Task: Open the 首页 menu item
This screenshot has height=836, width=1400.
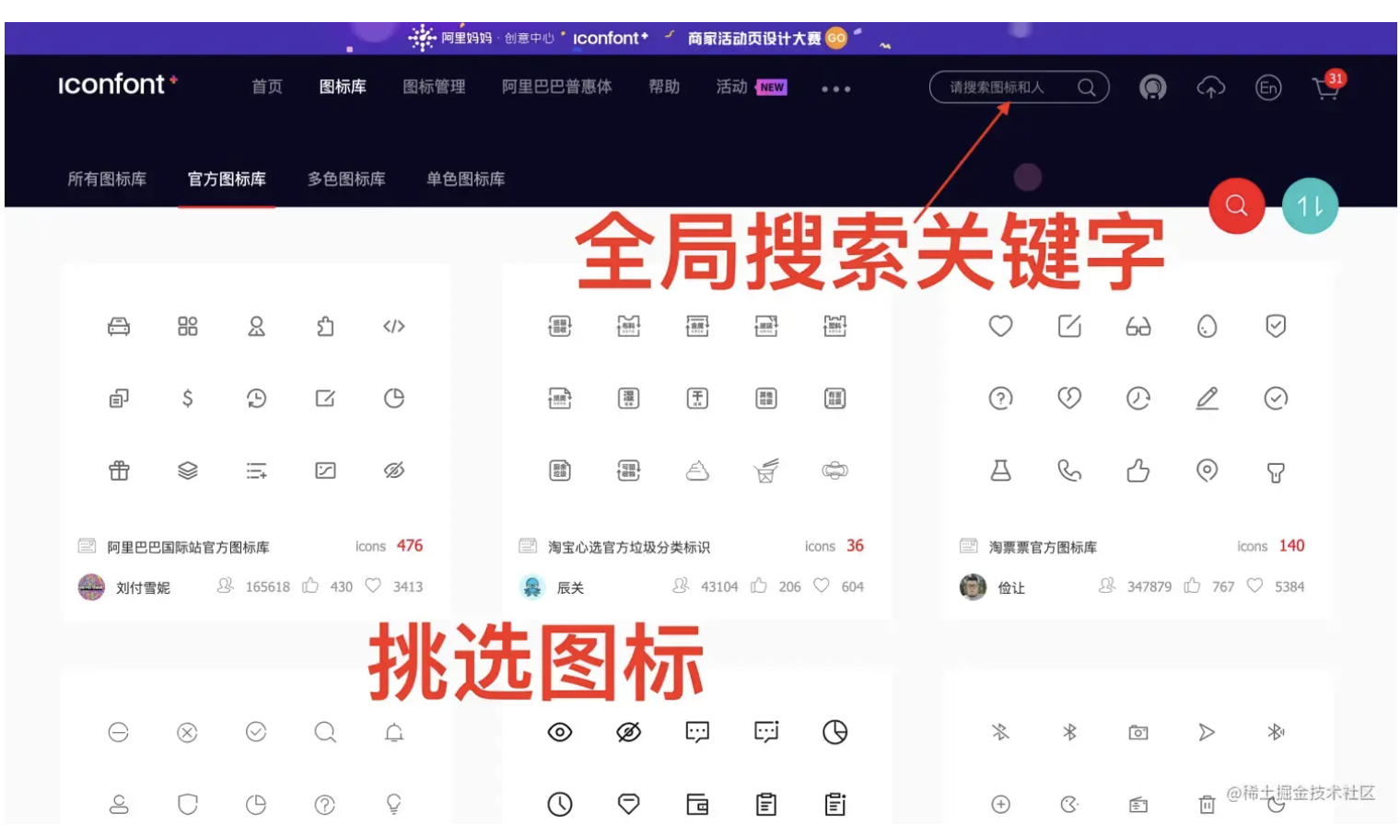Action: 267,87
